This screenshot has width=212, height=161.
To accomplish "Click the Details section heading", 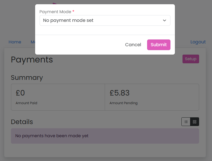I will click(x=22, y=122).
